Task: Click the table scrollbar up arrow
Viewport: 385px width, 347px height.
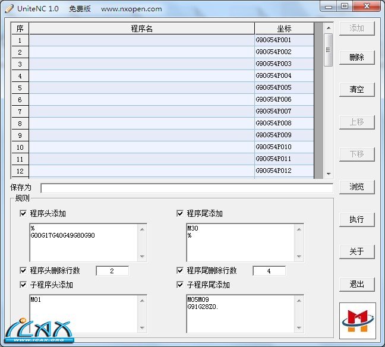Action: point(329,28)
